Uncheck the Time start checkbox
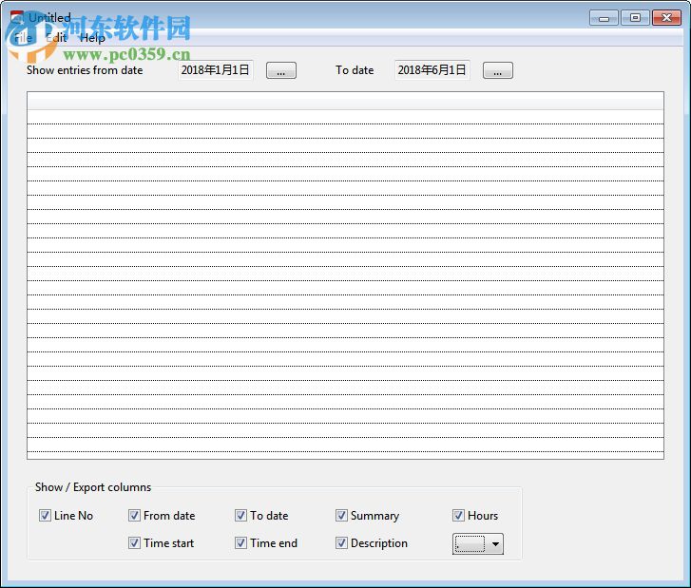The height and width of the screenshot is (588, 691). pos(134,542)
